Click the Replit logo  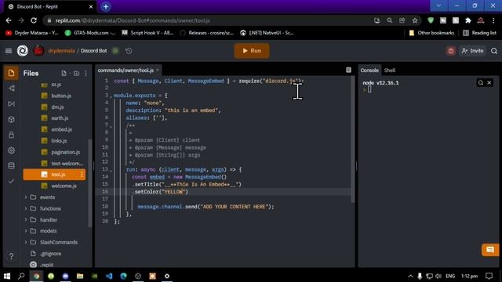(23, 50)
